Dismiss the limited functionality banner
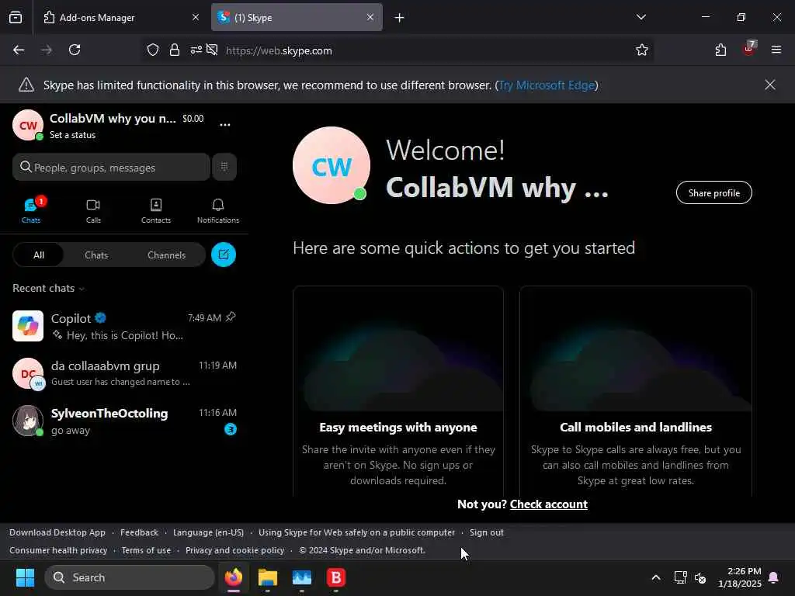This screenshot has height=596, width=795. (769, 85)
